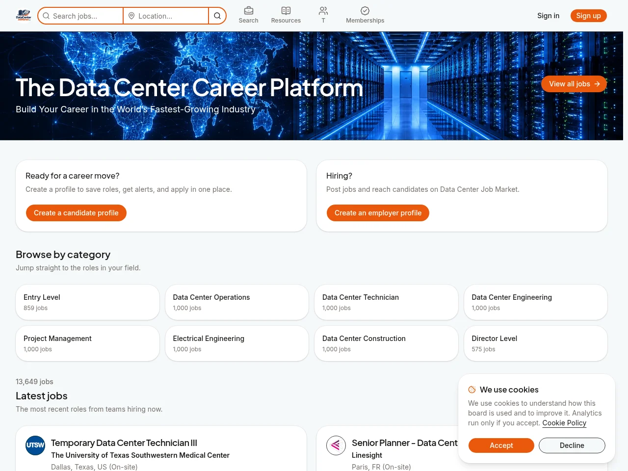Open Temporary Data Center Technician III job
The width and height of the screenshot is (628, 471).
[124, 443]
